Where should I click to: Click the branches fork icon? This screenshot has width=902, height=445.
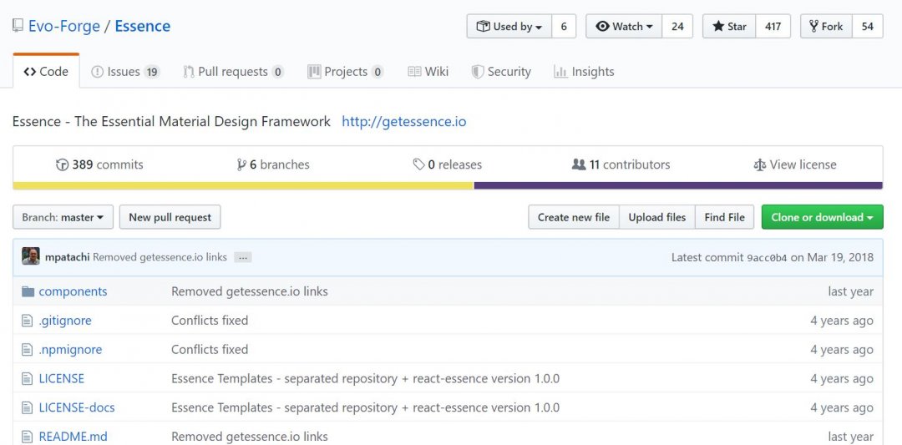tap(241, 165)
